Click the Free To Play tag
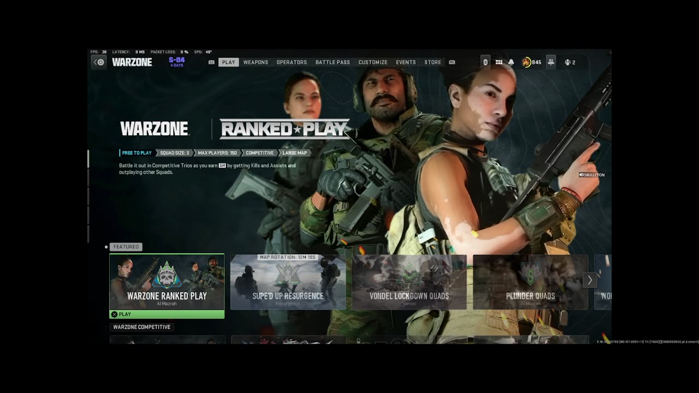The image size is (699, 393). [x=137, y=153]
